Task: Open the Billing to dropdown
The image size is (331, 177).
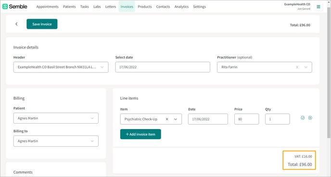Action: click(56, 141)
